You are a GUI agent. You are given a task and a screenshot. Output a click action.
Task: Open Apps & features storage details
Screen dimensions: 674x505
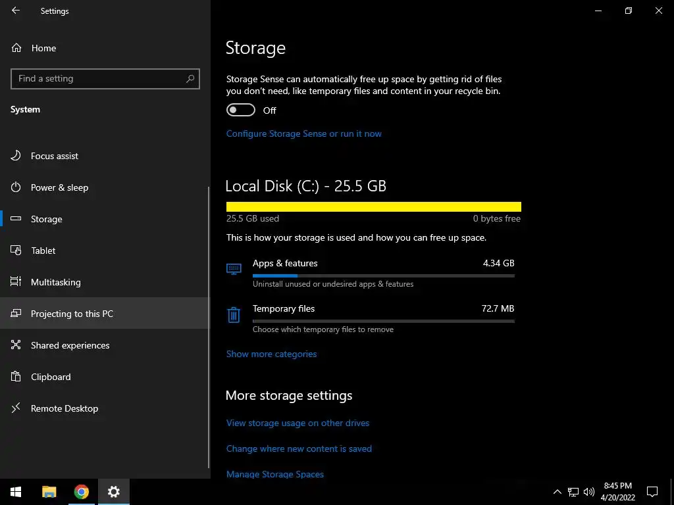(x=285, y=263)
